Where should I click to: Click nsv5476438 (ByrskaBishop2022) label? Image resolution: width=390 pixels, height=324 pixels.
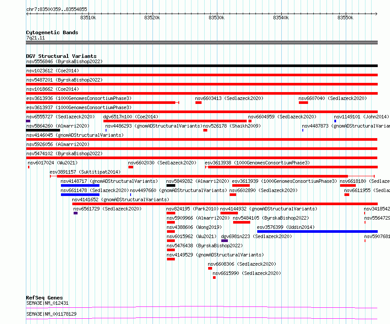pyautogui.click(x=205, y=246)
